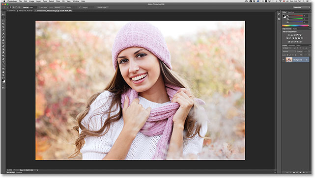Screen dimensions: 315x178
Task: Click the Quick Mask mode icon
Action: point(3,84)
